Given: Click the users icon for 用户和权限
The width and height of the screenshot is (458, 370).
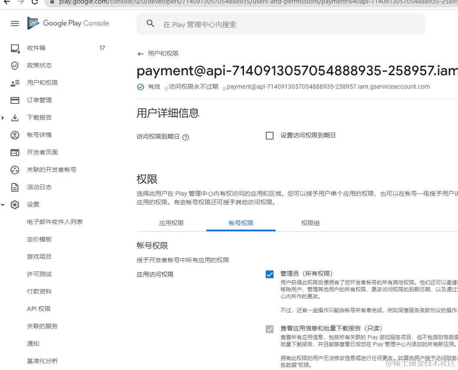Looking at the screenshot, I should coord(15,83).
